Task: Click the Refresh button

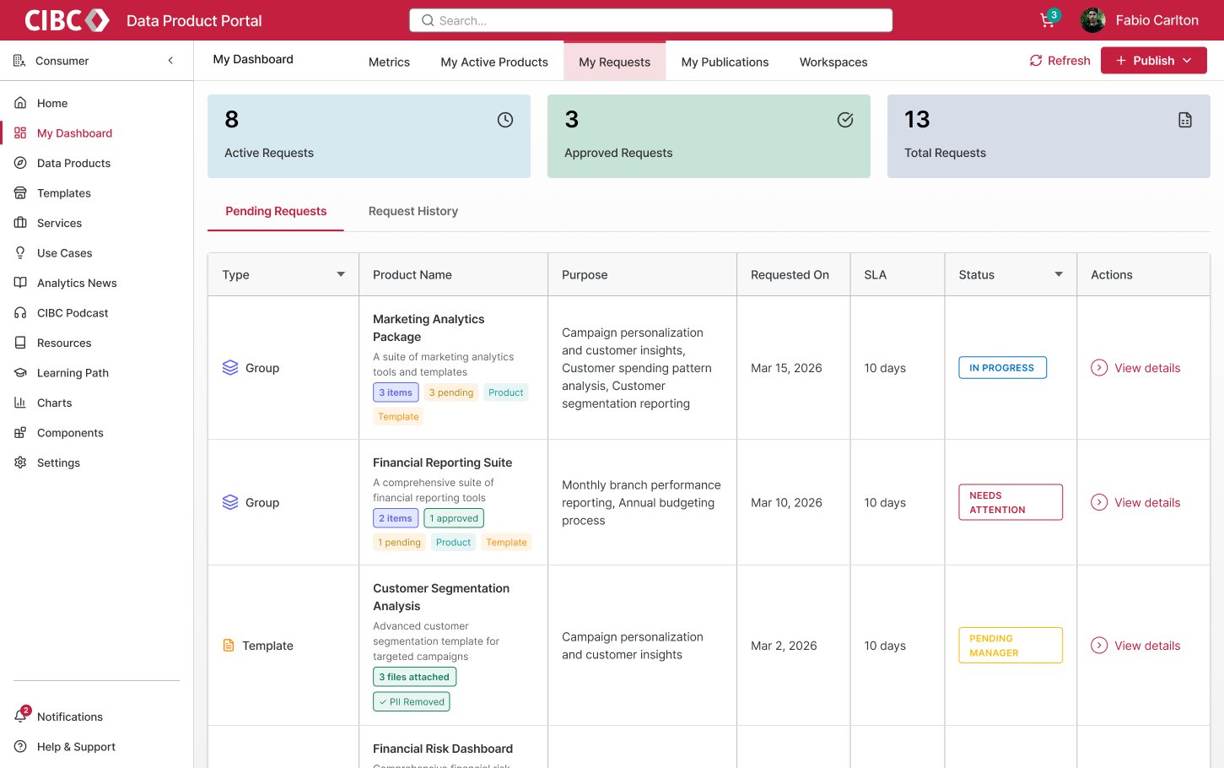Action: 1060,61
